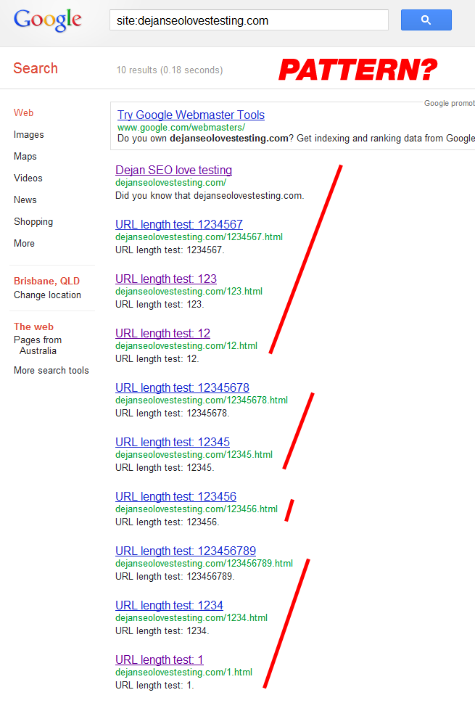Expand More search tools

pyautogui.click(x=51, y=371)
